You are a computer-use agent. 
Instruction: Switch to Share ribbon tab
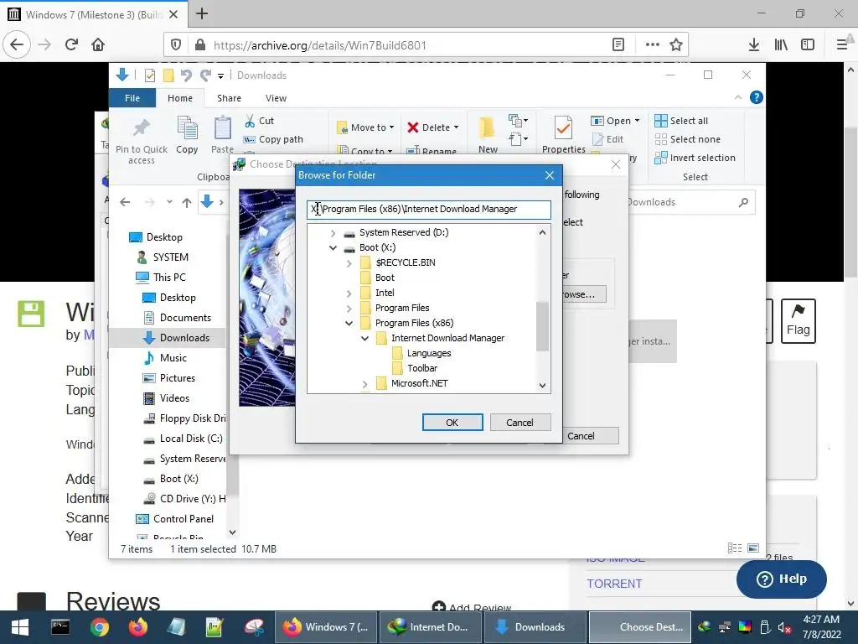click(x=229, y=98)
